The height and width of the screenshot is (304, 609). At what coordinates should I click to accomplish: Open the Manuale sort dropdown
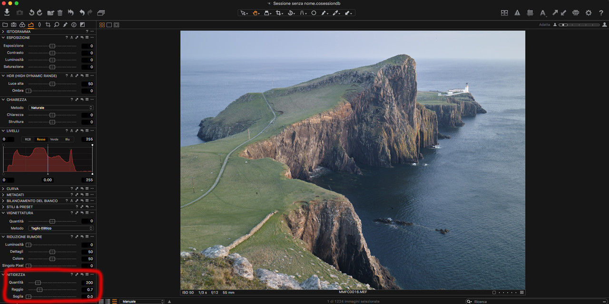point(143,302)
